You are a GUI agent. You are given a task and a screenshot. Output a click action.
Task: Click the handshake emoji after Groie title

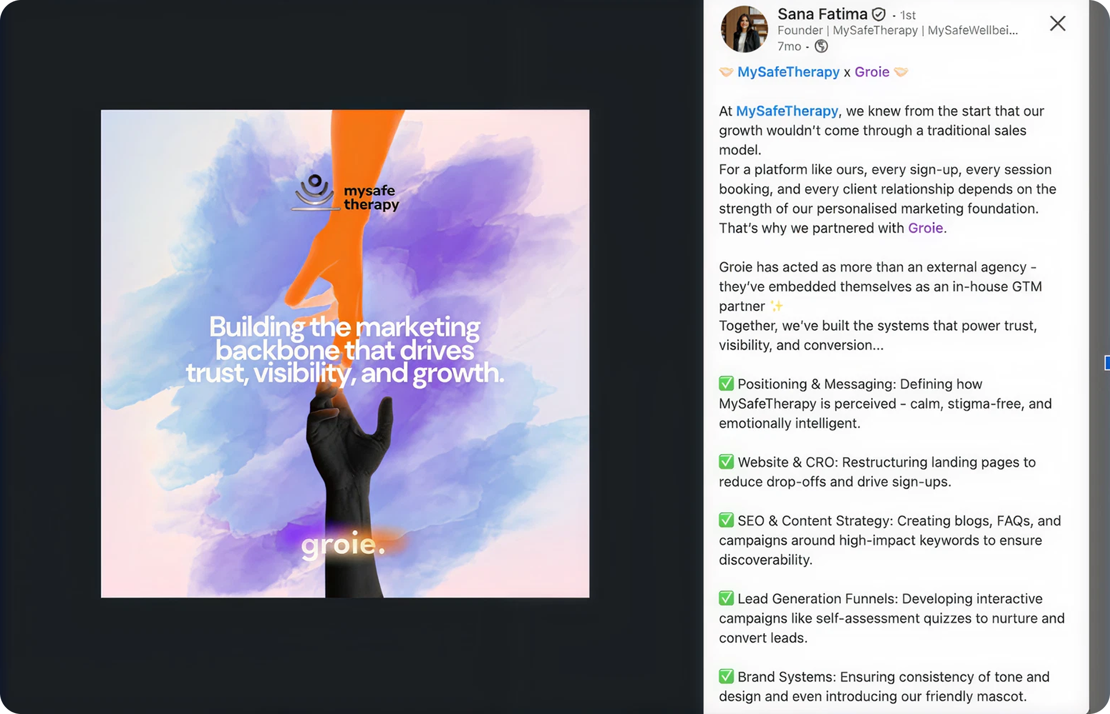pyautogui.click(x=901, y=72)
